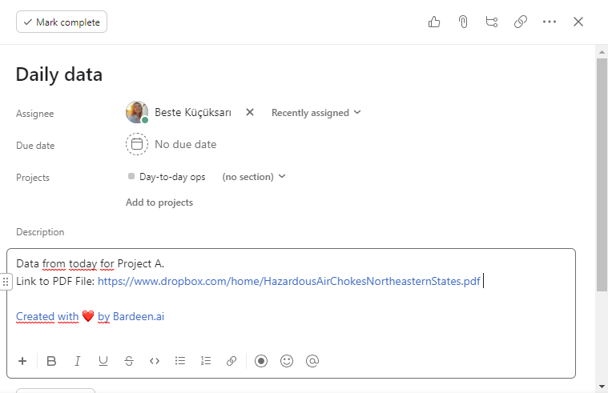Insert a link in description editor

232,361
